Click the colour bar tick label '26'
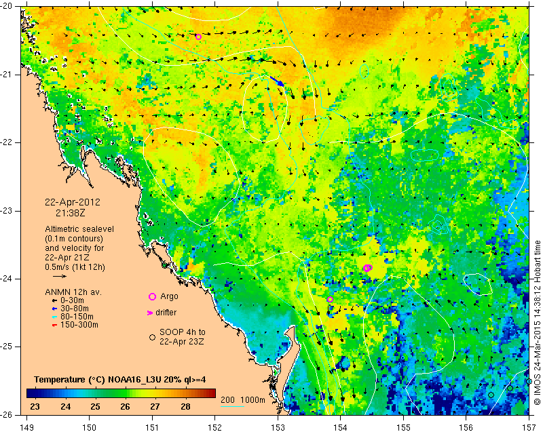The width and height of the screenshot is (543, 434). pos(125,406)
